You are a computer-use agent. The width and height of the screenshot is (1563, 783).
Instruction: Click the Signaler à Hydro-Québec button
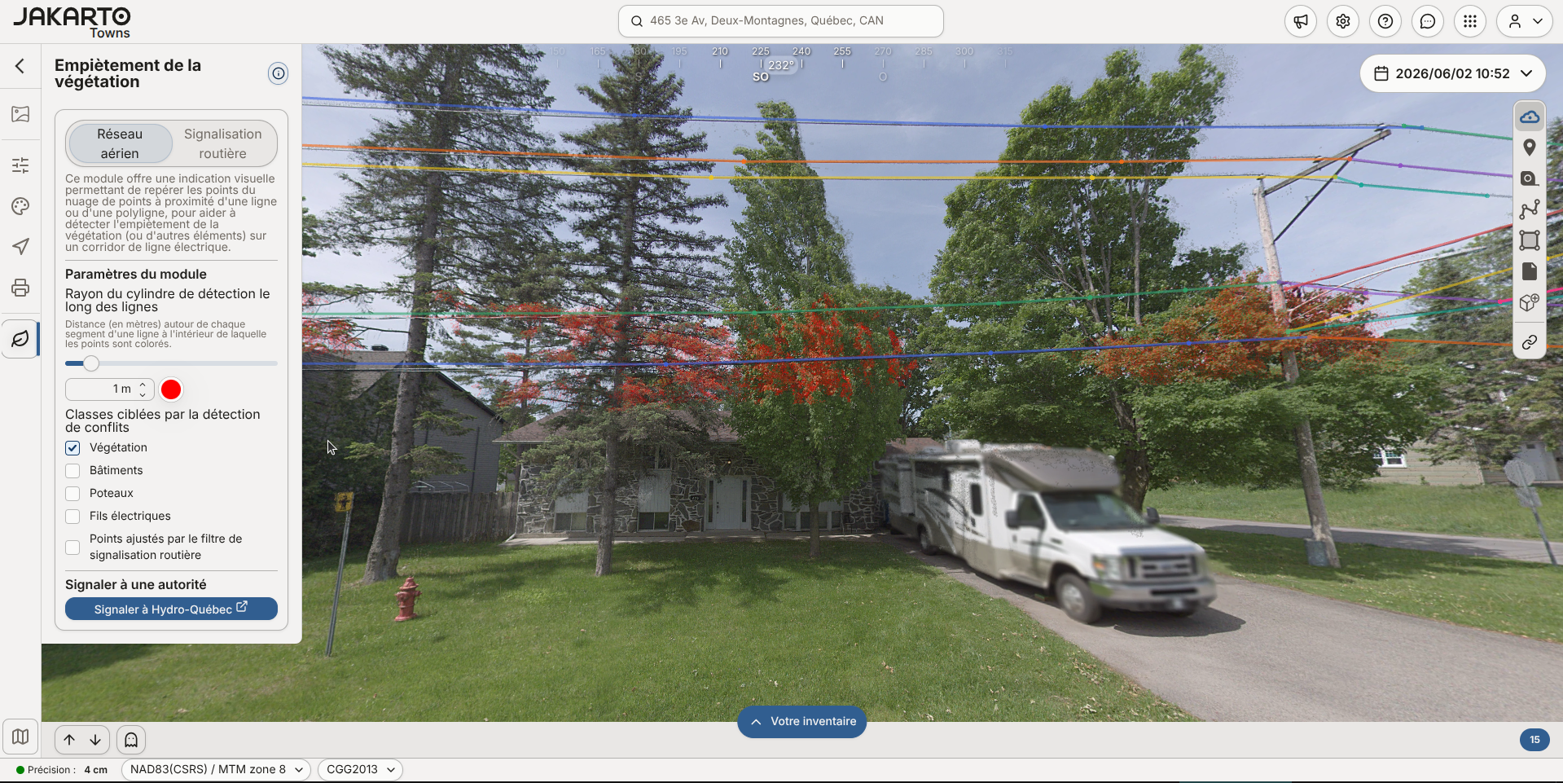click(x=171, y=609)
